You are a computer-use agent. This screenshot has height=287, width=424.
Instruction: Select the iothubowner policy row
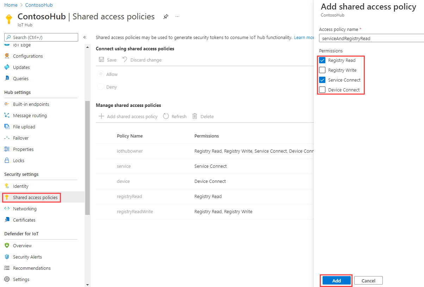(x=130, y=151)
